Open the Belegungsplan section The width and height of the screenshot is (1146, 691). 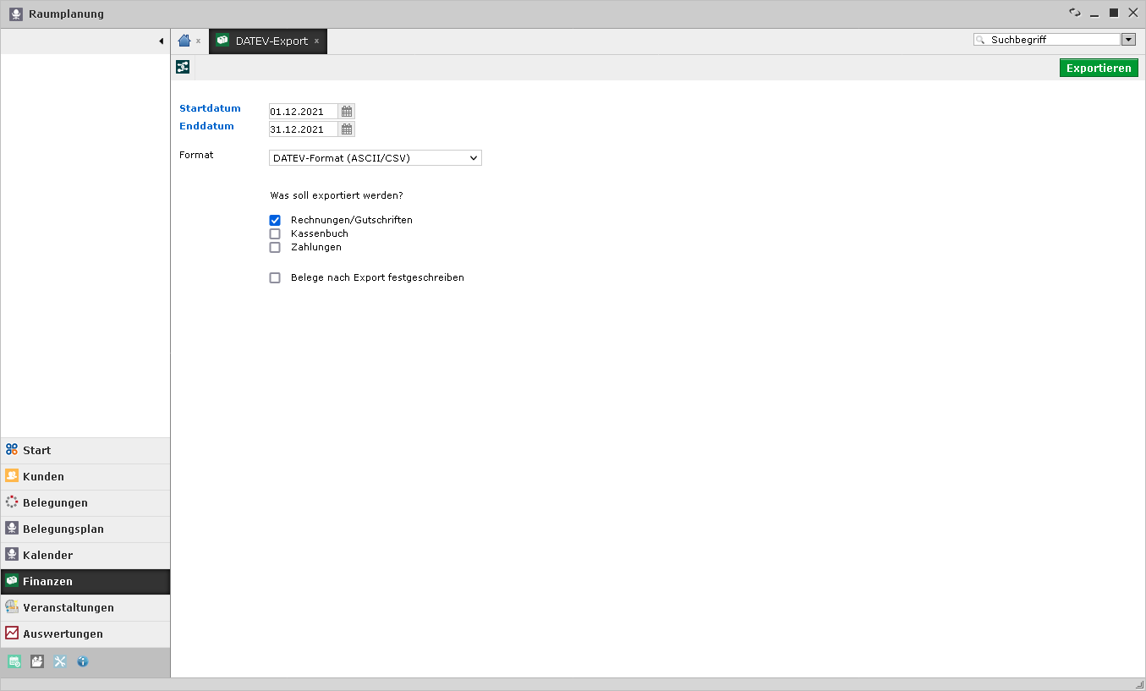[85, 529]
